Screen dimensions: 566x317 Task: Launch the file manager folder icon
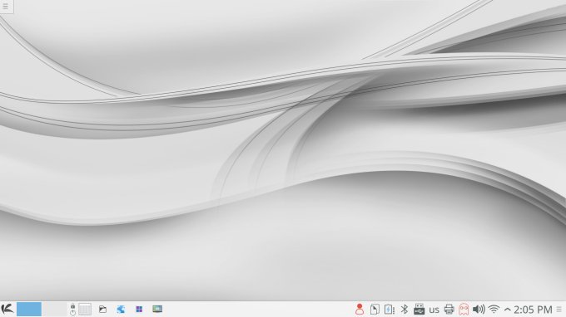coord(102,309)
